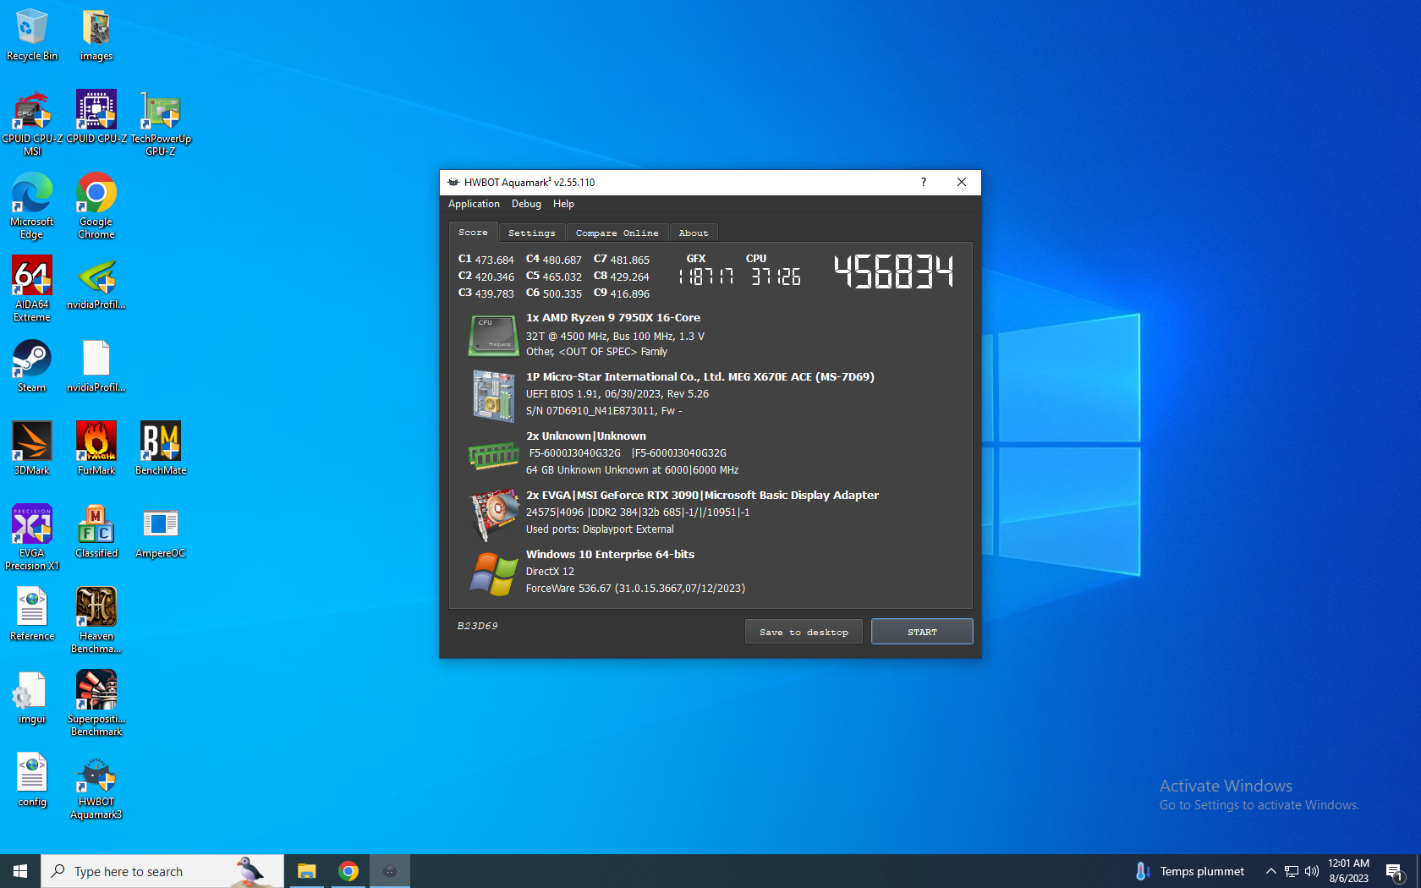This screenshot has width=1421, height=888.
Task: Open BenchMate desktop shortcut
Action: (161, 449)
